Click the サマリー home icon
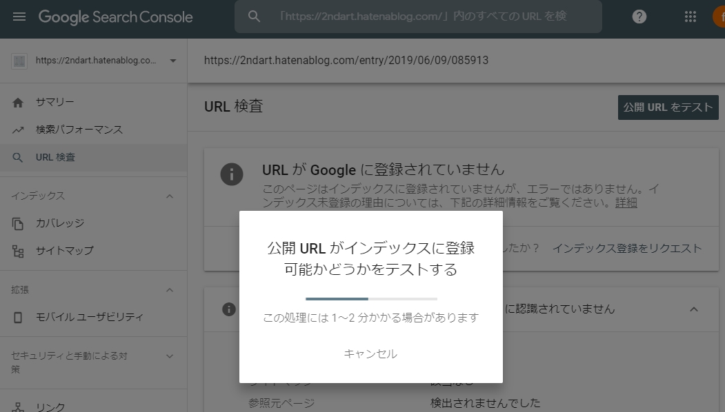The width and height of the screenshot is (725, 412). pyautogui.click(x=17, y=102)
